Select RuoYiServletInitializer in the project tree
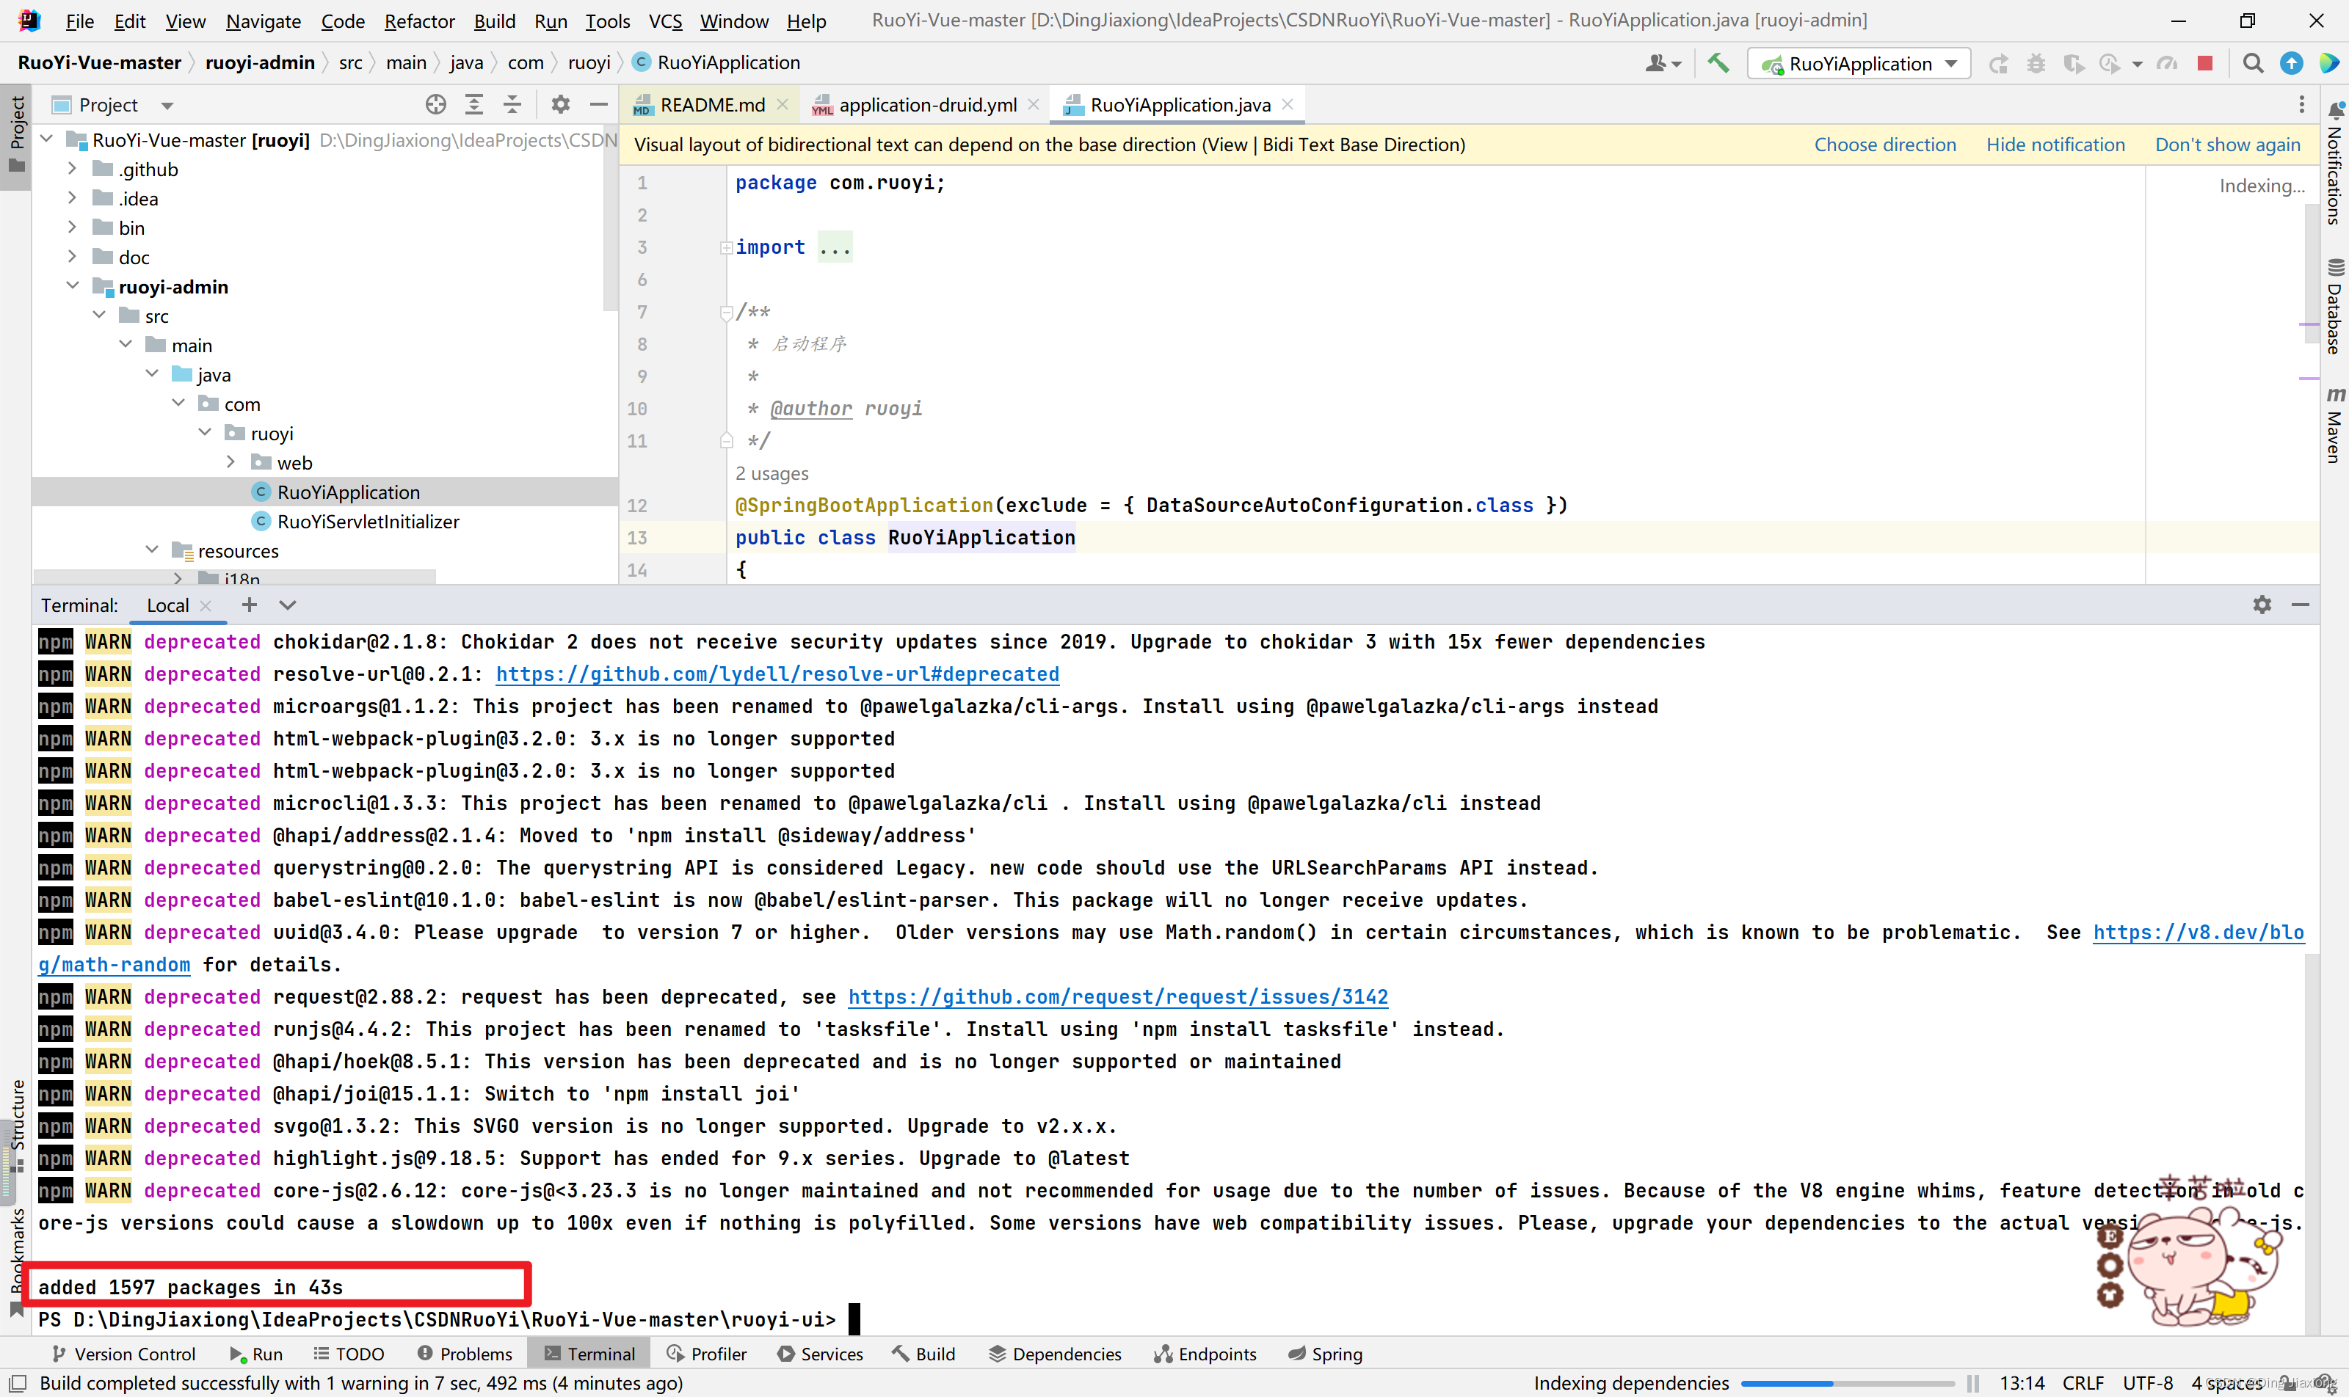Image resolution: width=2349 pixels, height=1397 pixels. pyautogui.click(x=367, y=522)
